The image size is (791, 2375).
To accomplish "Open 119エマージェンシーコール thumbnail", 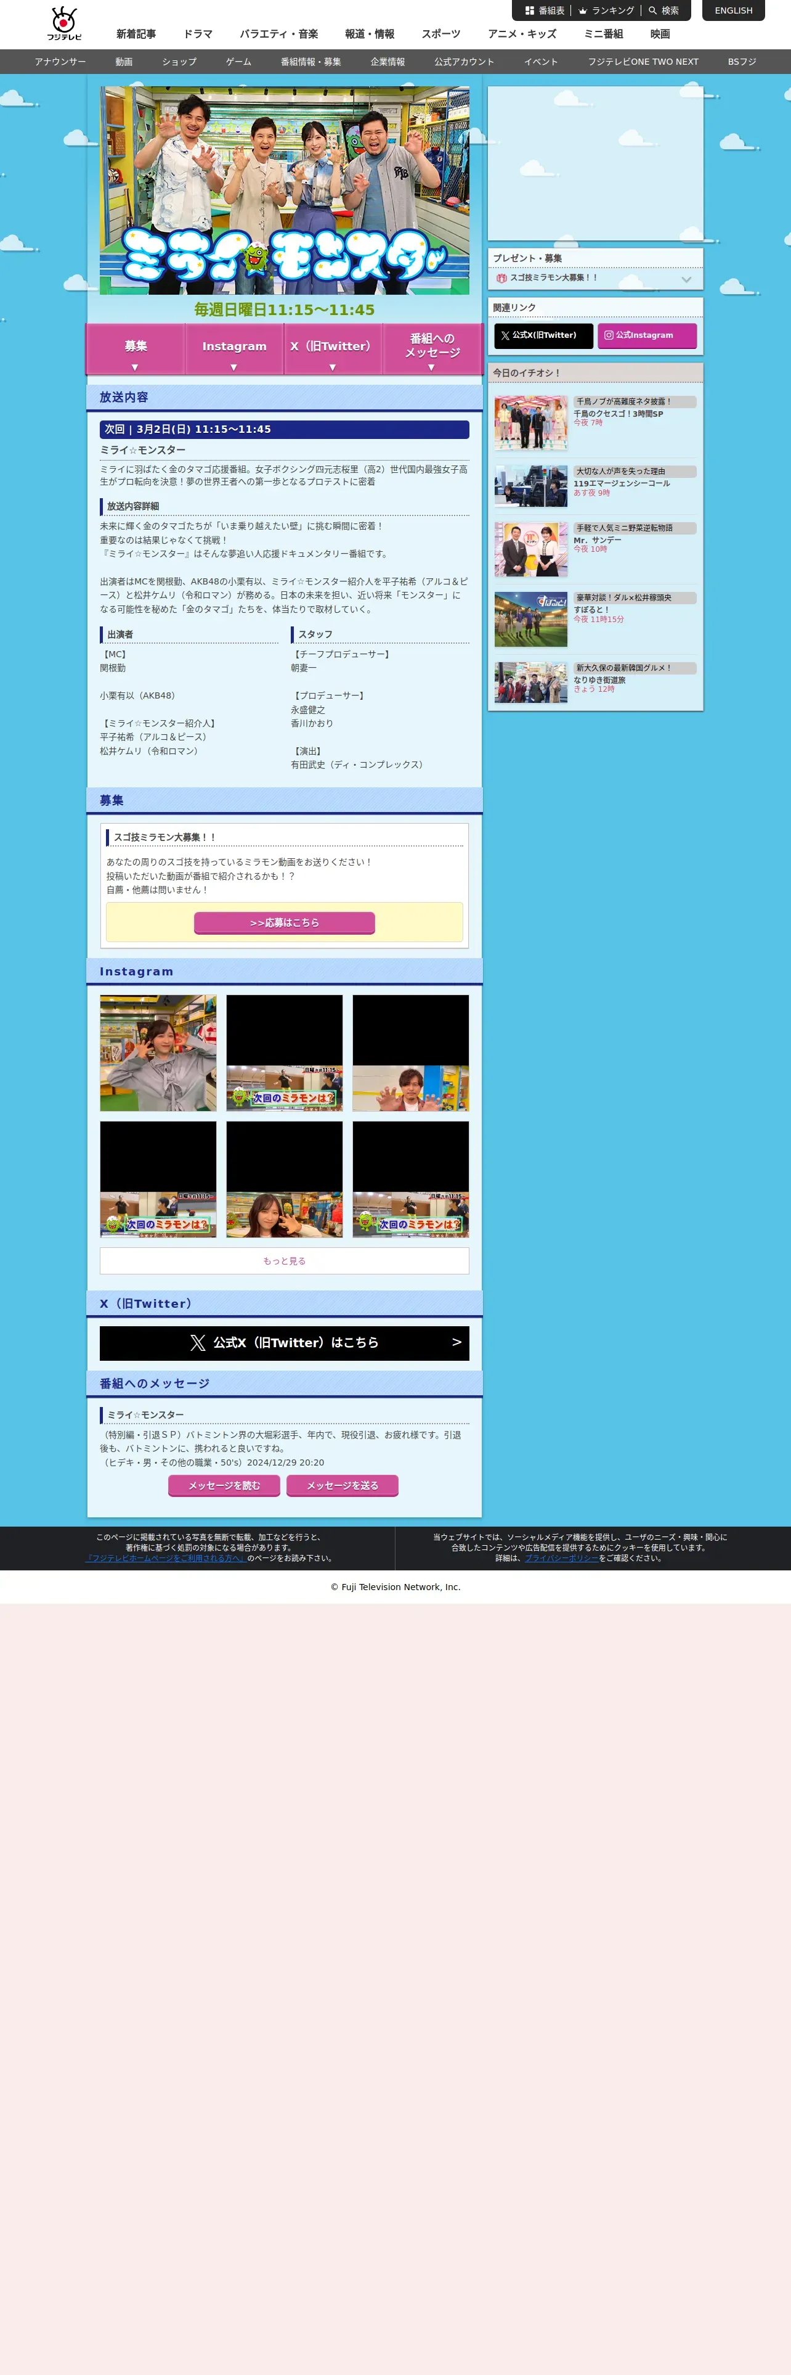I will 530,486.
